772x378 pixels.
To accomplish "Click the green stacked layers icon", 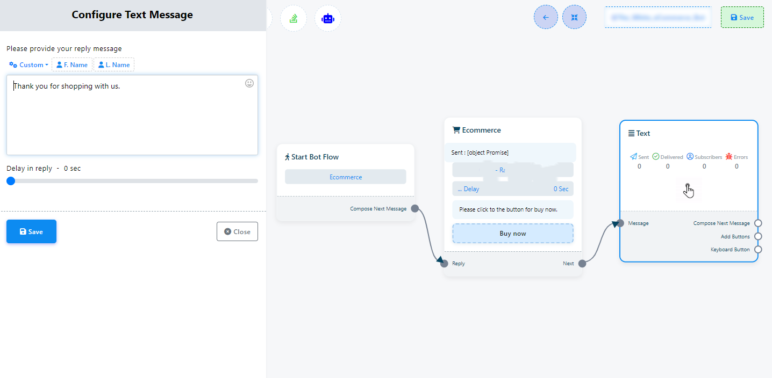I will (294, 18).
